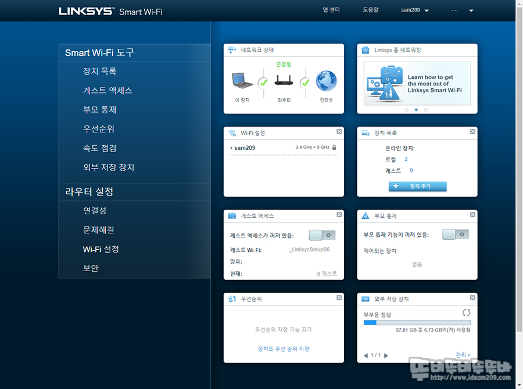This screenshot has width=523, height=389.
Task: Click the Learn how to get banner
Action: [417, 84]
